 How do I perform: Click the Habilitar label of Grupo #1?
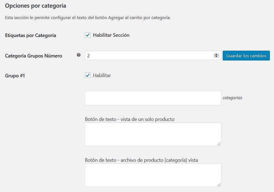102,75
